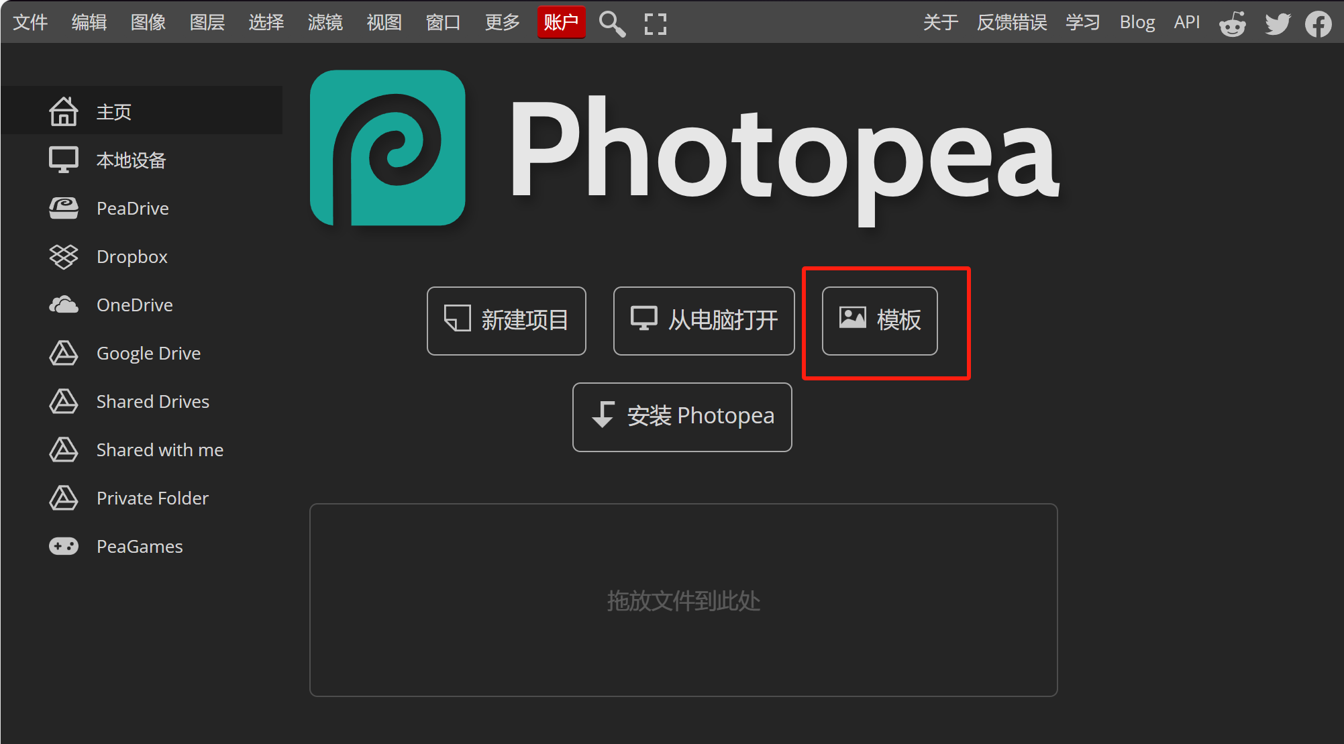Open PeaGames from the sidebar
Viewport: 1344px width, 744px height.
point(139,546)
